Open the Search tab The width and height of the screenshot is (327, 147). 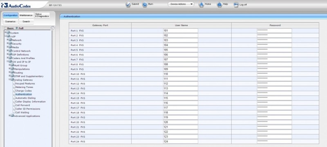point(26,22)
